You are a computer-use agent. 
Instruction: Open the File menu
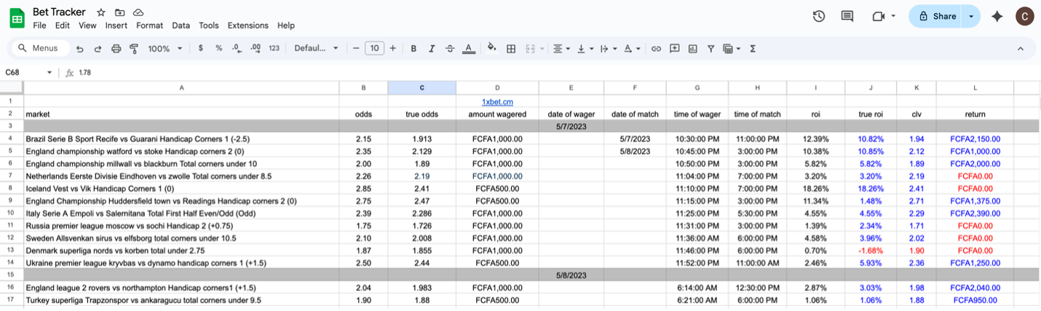pyautogui.click(x=39, y=25)
